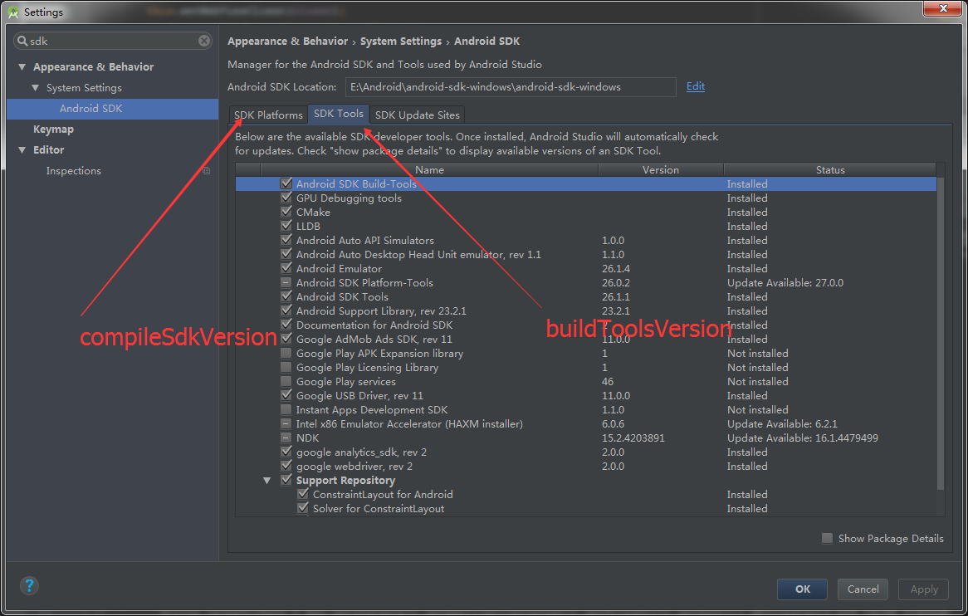Viewport: 968px width, 616px height.
Task: Check Google Play Licensing Library
Action: [286, 367]
